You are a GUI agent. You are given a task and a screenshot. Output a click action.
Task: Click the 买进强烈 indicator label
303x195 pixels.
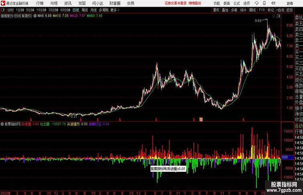point(73,124)
